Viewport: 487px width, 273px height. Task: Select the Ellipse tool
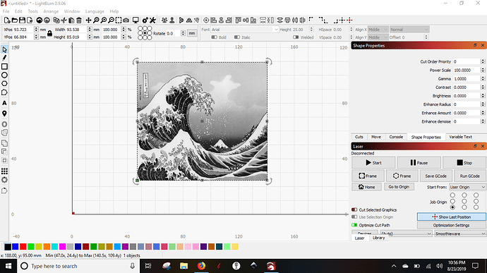click(4, 75)
